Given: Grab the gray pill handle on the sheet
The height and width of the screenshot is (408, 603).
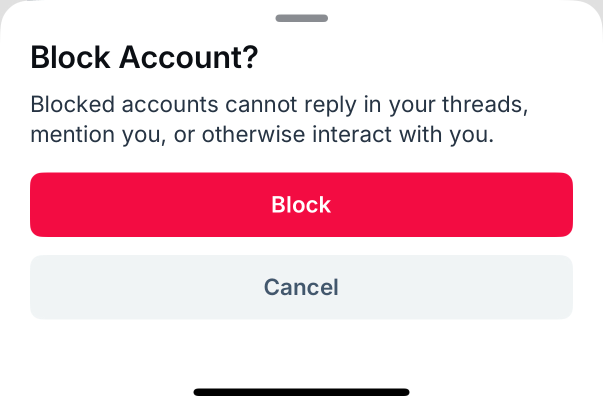Looking at the screenshot, I should pyautogui.click(x=301, y=18).
